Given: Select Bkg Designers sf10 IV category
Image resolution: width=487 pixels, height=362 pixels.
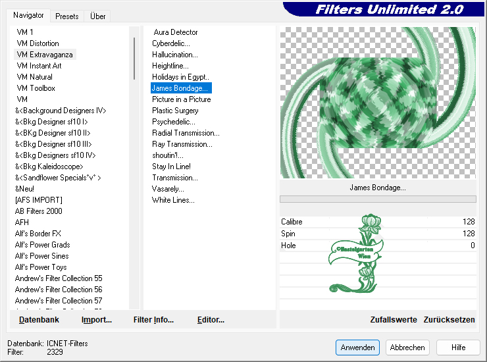Looking at the screenshot, I should click(x=55, y=155).
